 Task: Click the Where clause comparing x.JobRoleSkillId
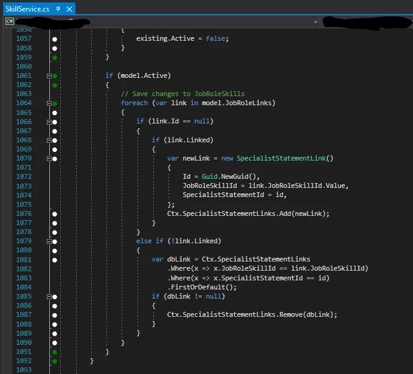click(x=268, y=268)
